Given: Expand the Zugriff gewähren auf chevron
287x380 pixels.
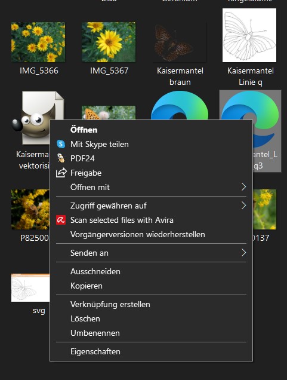Looking at the screenshot, I should click(x=243, y=206).
